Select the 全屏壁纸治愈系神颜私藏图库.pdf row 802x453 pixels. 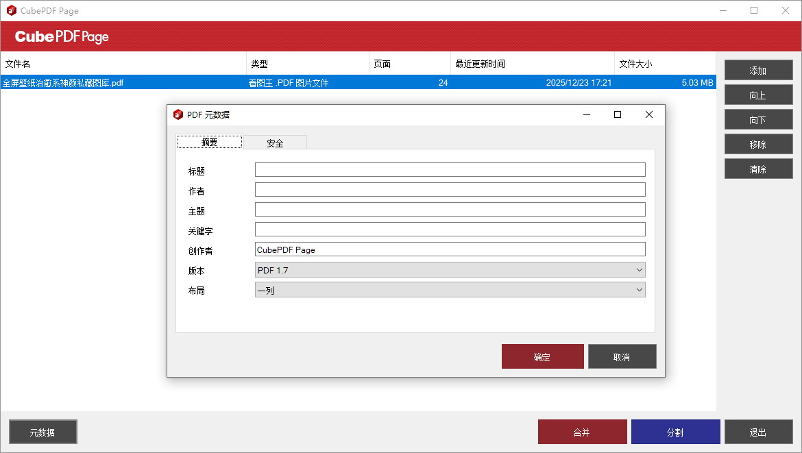point(358,82)
